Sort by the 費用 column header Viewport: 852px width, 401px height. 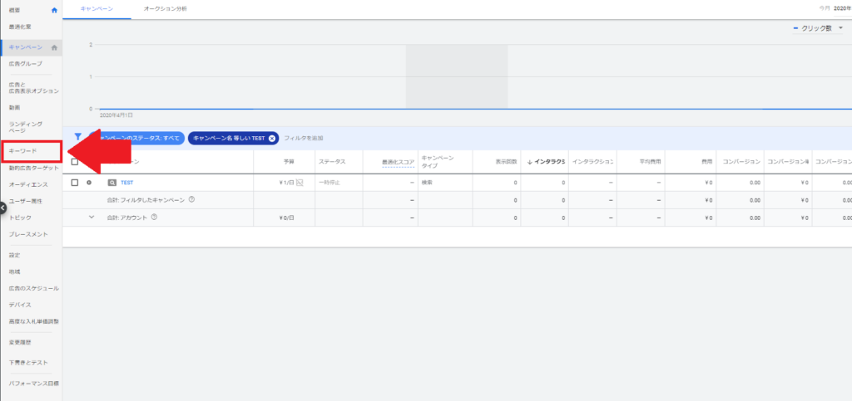(706, 162)
